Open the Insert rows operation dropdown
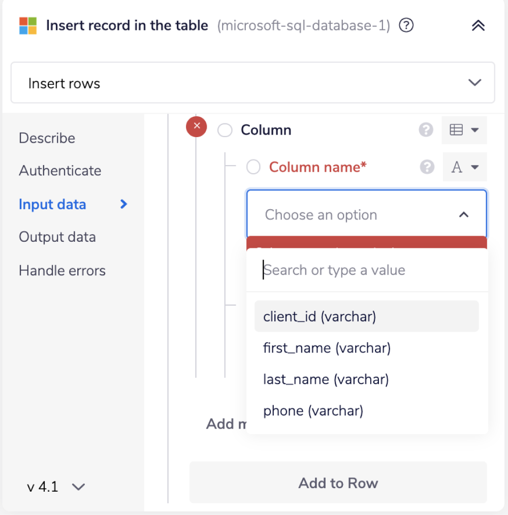Image resolution: width=508 pixels, height=515 pixels. point(475,82)
